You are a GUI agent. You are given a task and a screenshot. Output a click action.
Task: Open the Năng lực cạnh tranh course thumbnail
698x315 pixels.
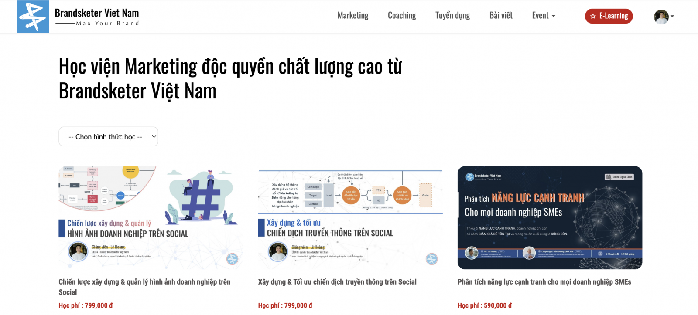click(550, 218)
